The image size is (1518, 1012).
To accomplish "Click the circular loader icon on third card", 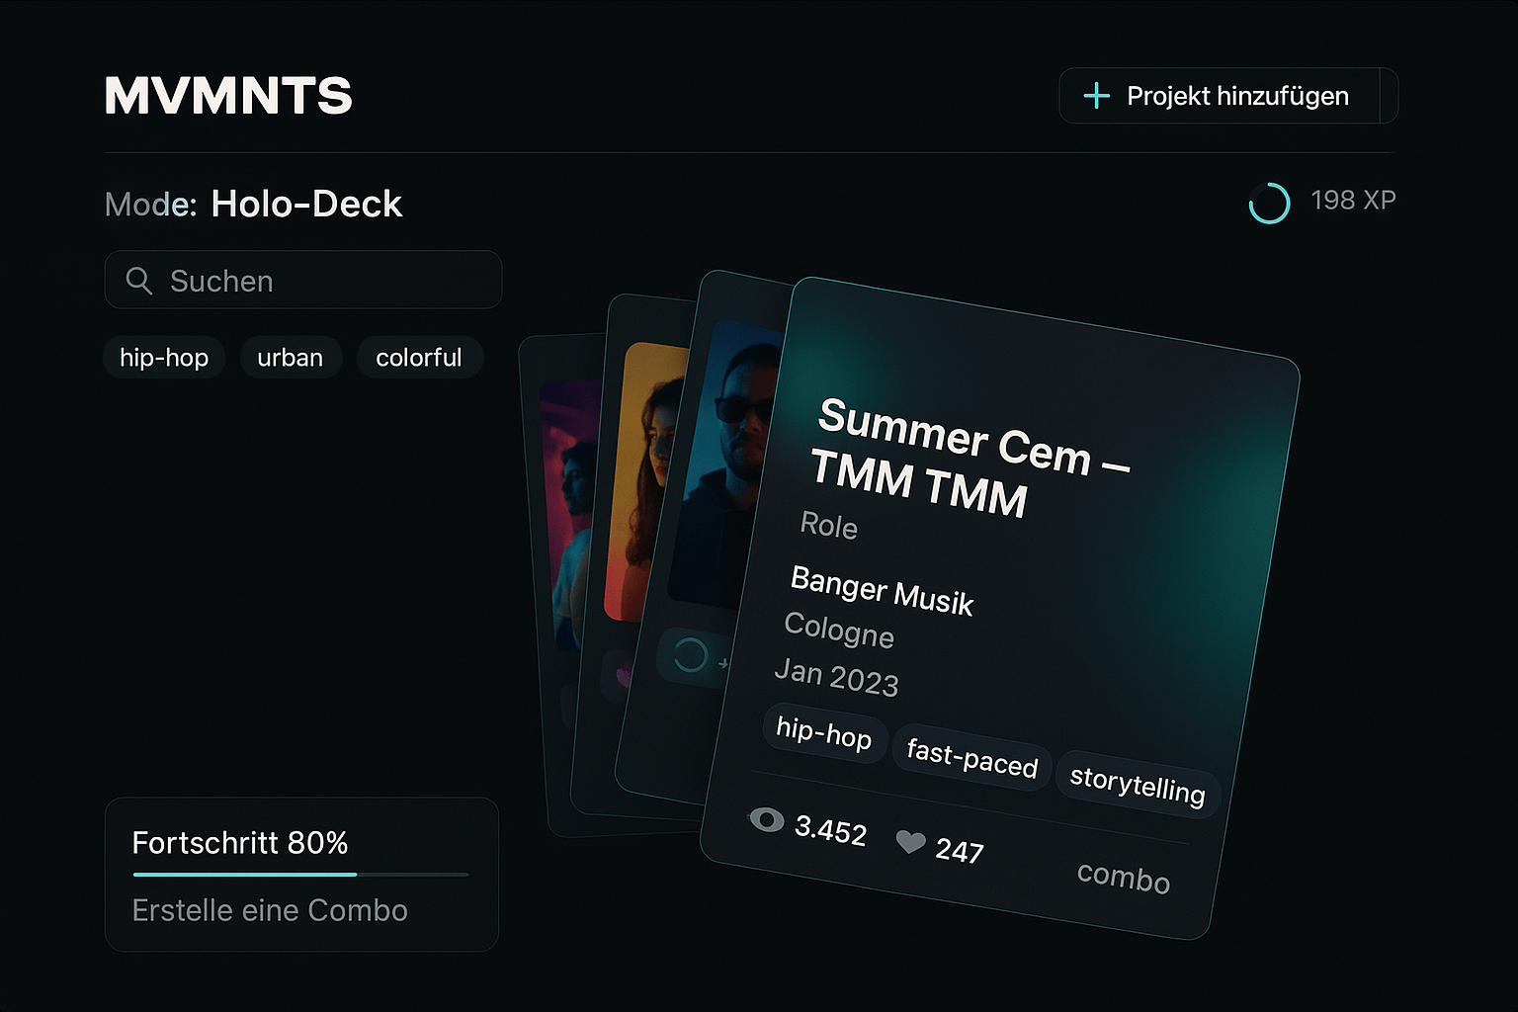I will pyautogui.click(x=689, y=654).
